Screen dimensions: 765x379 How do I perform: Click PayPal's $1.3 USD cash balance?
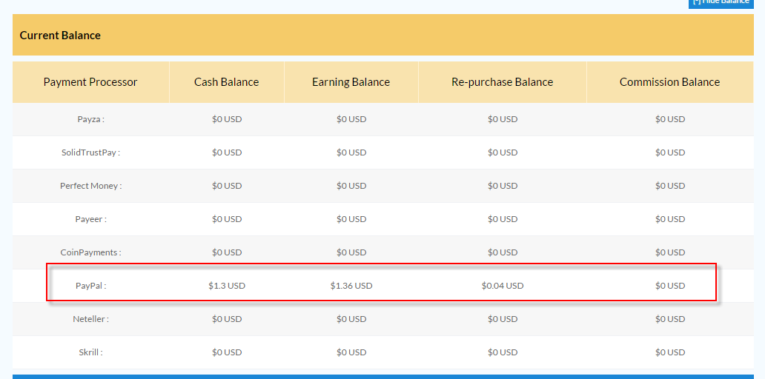tap(227, 286)
